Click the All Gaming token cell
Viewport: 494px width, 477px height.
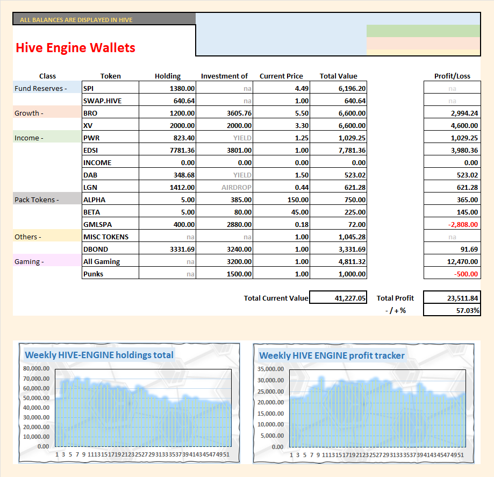pos(110,260)
